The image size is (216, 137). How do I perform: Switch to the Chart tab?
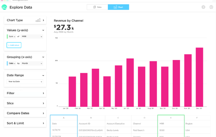tap(118, 7)
